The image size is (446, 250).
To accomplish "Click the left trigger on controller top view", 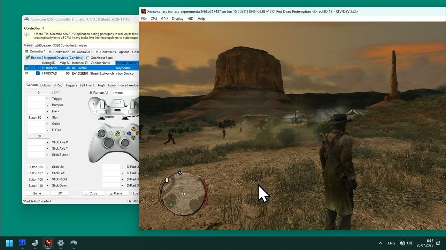I will pyautogui.click(x=103, y=104).
